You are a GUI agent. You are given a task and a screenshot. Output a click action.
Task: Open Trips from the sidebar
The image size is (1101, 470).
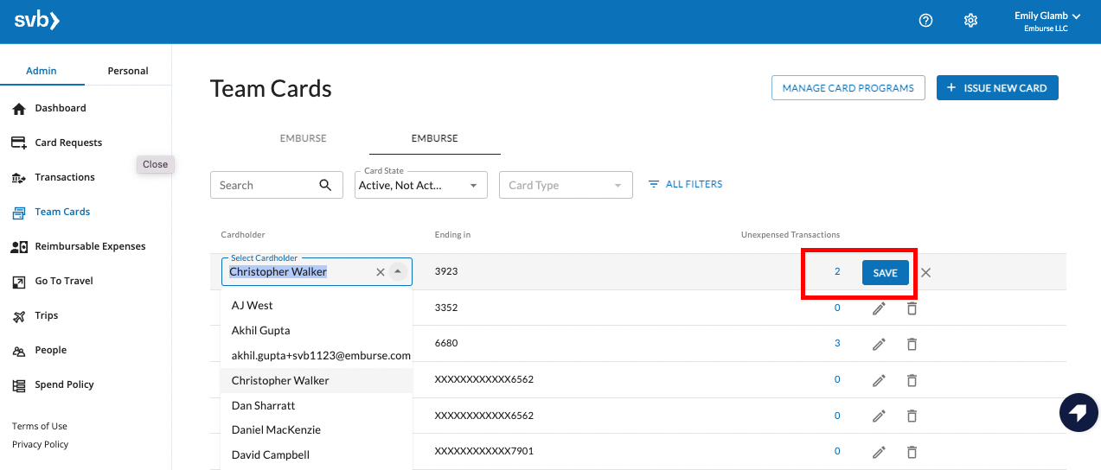pyautogui.click(x=47, y=315)
